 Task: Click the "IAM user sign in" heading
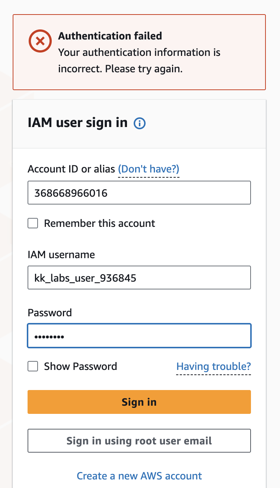click(x=77, y=123)
